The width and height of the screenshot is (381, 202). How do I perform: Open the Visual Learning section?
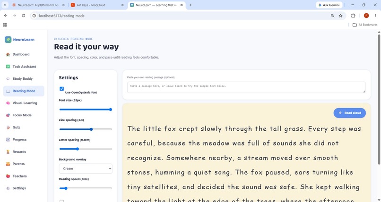24,103
